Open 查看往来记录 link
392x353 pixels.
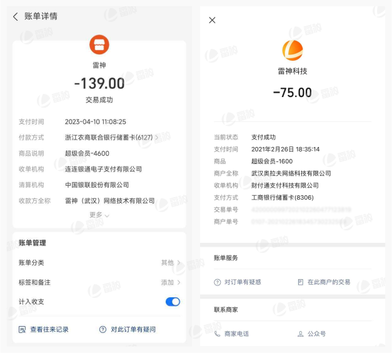(x=49, y=329)
